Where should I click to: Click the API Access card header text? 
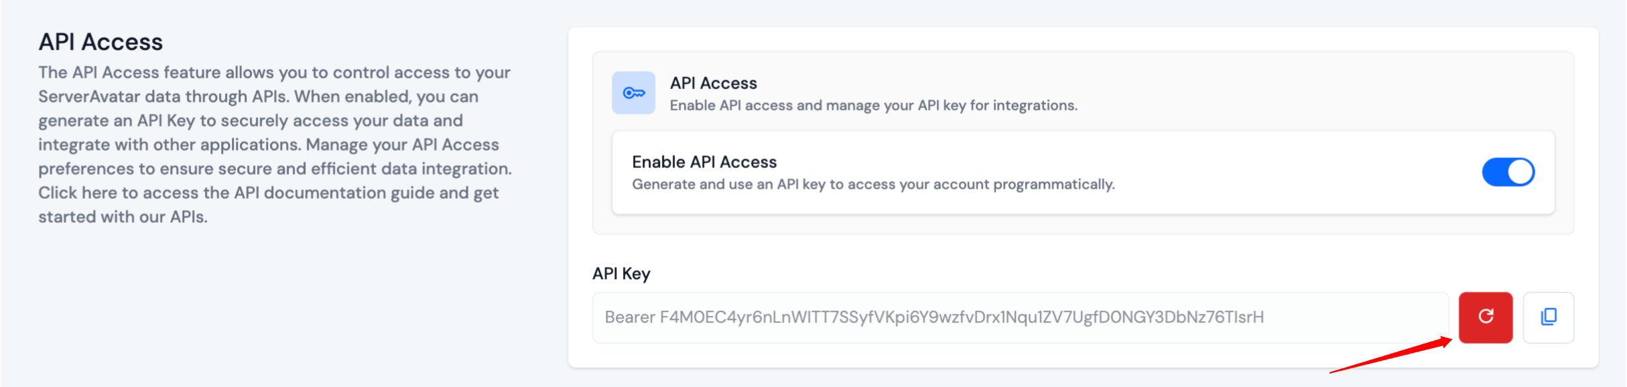(x=713, y=83)
